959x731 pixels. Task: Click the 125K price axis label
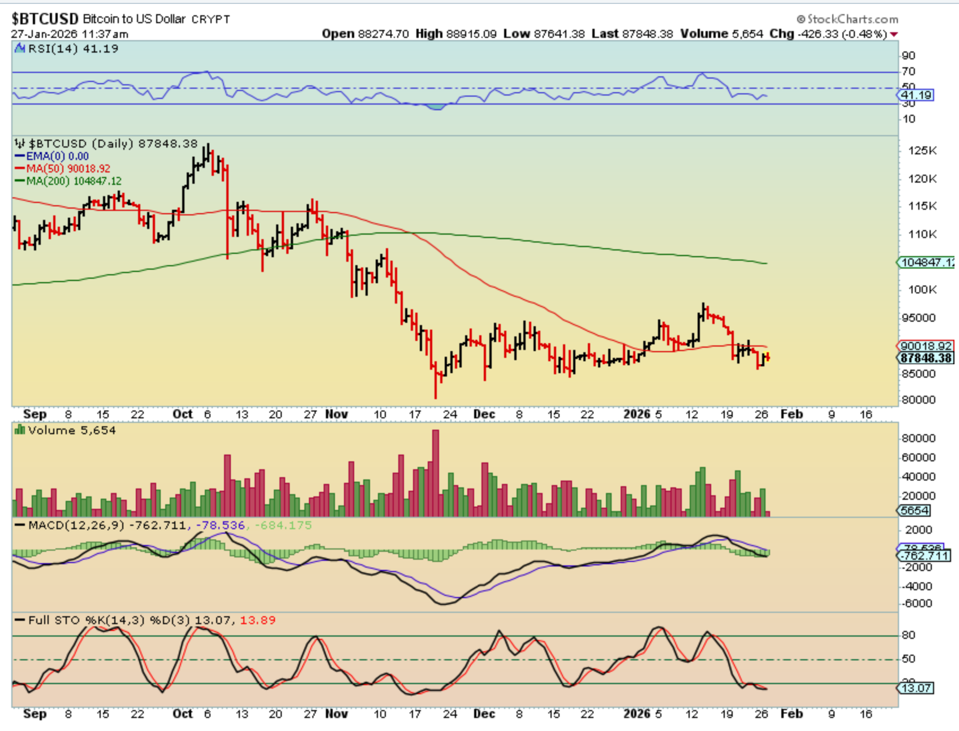[922, 150]
